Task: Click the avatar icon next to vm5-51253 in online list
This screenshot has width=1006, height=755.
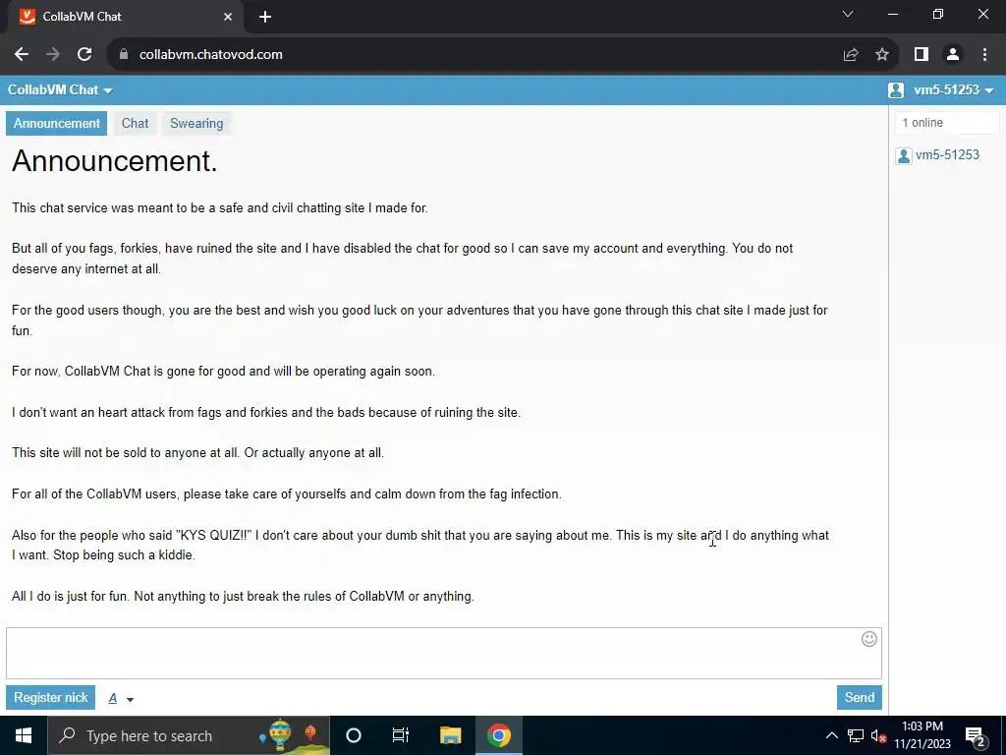Action: coord(904,155)
